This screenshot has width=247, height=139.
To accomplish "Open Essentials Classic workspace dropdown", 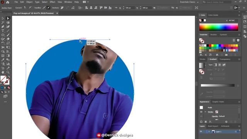I will pos(189,2).
